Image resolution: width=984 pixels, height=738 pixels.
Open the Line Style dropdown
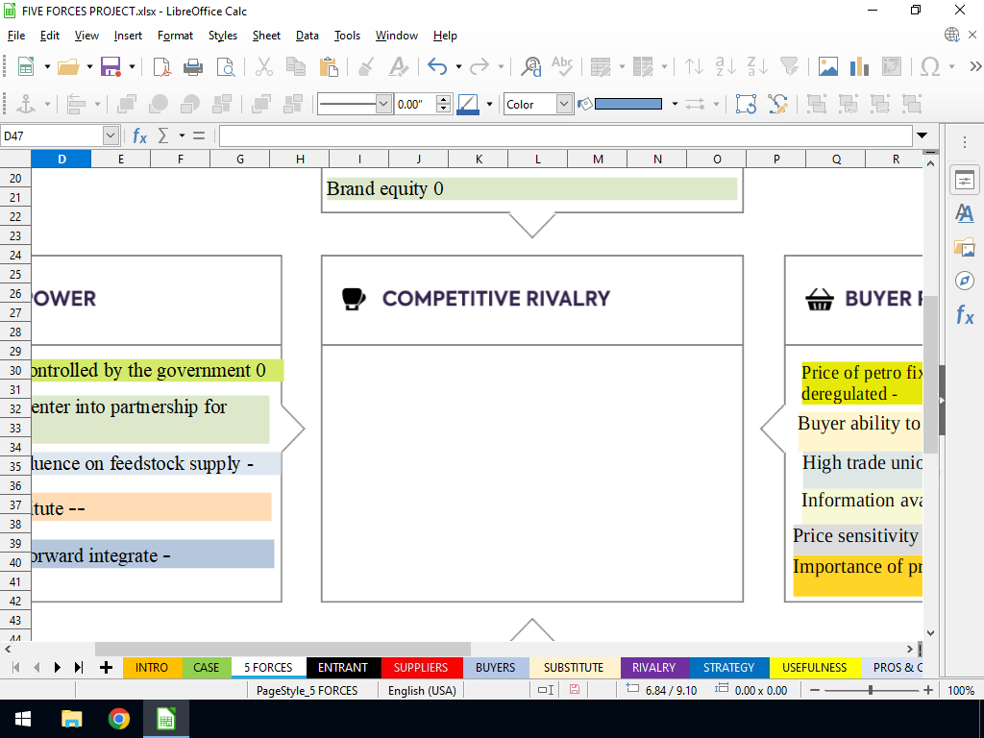pyautogui.click(x=383, y=104)
